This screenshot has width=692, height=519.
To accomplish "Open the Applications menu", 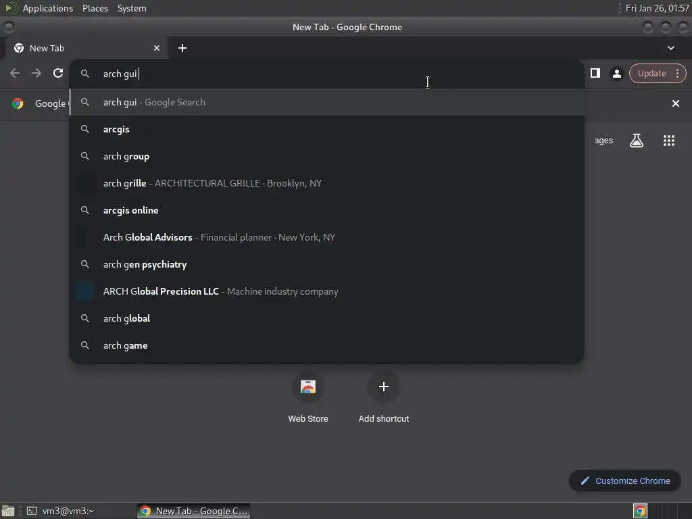I will (48, 8).
